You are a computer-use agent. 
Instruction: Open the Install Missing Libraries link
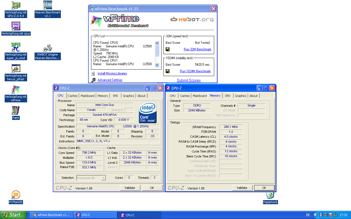112,73
